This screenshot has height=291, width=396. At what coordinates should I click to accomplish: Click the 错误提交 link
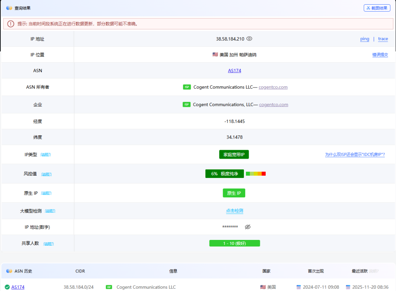(x=380, y=55)
